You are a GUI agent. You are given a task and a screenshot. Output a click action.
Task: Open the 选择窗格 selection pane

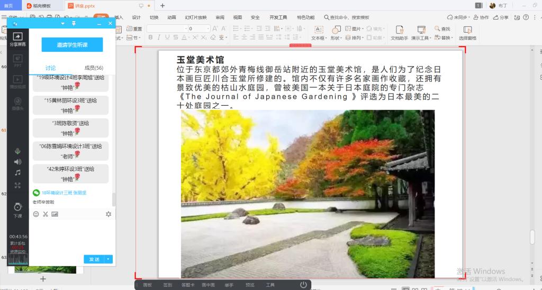pos(467,33)
